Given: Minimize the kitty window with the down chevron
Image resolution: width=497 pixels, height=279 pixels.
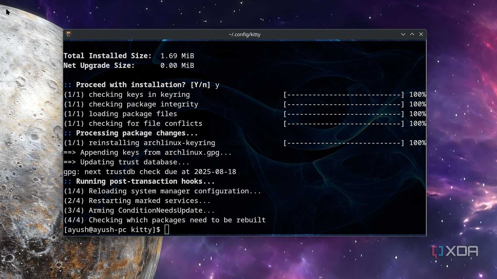Looking at the screenshot, I should point(403,34).
